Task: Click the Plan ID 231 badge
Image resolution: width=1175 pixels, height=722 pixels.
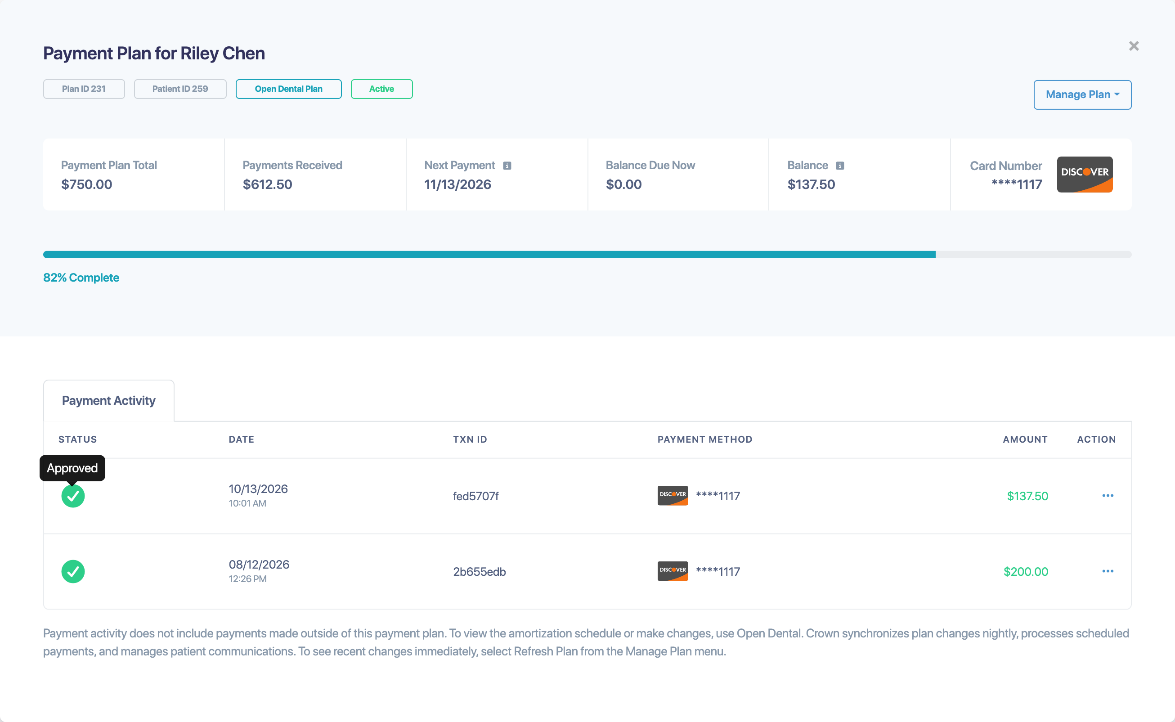Action: click(x=84, y=89)
